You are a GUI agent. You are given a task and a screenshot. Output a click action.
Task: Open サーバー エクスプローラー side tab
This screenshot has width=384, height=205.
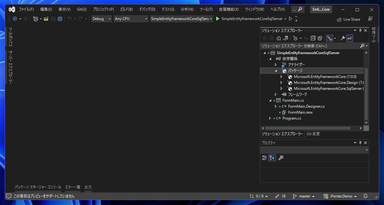[10, 67]
